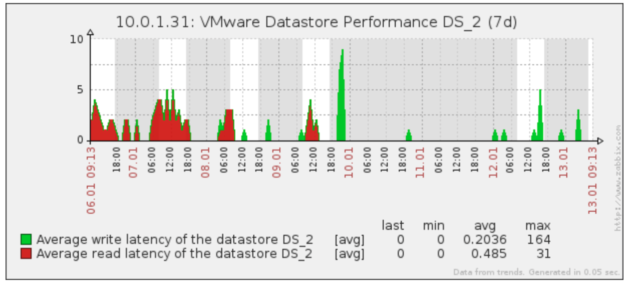The width and height of the screenshot is (630, 285).
Task: Click the 11.01 date label on axis
Action: [x=420, y=162]
